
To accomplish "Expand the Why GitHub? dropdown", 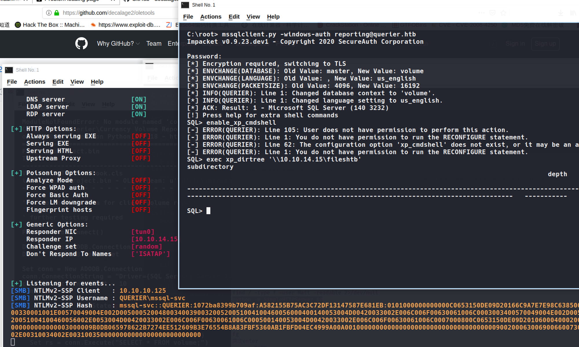I will click(x=118, y=44).
